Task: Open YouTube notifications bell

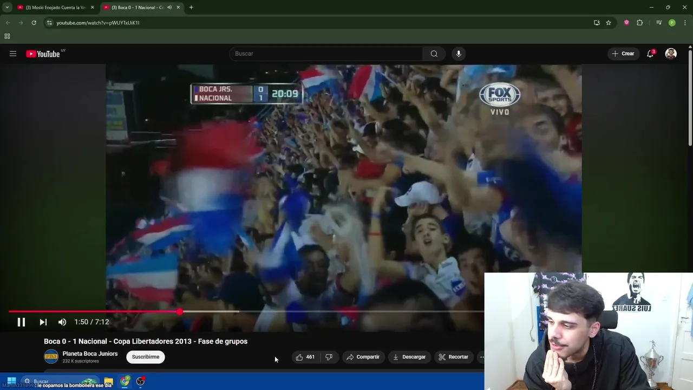Action: coord(650,54)
